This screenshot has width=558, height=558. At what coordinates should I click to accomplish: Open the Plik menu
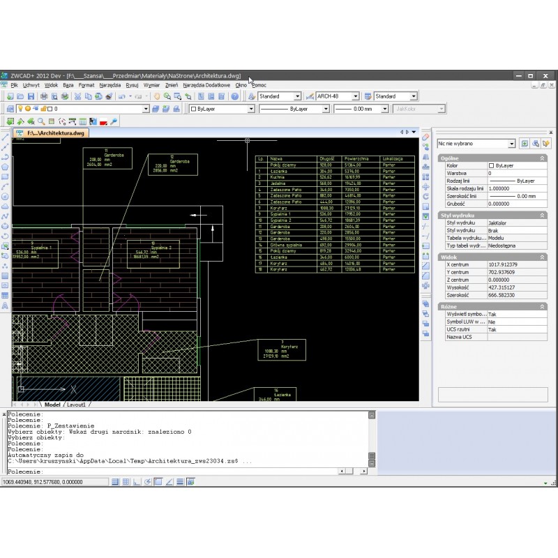(14, 85)
